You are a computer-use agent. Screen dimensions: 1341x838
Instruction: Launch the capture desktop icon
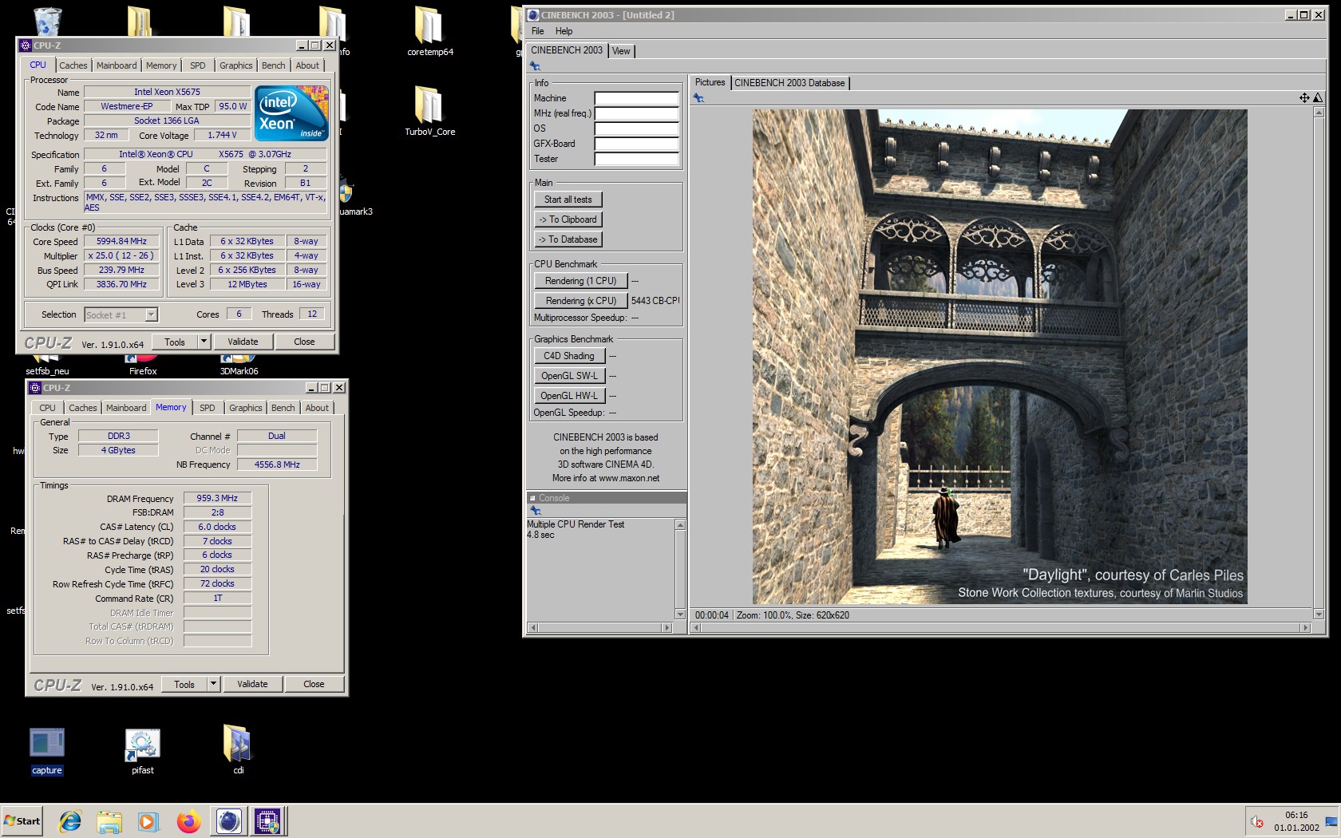pyautogui.click(x=47, y=750)
